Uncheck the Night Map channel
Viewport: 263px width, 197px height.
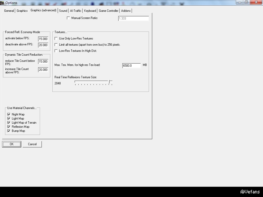tap(9, 114)
